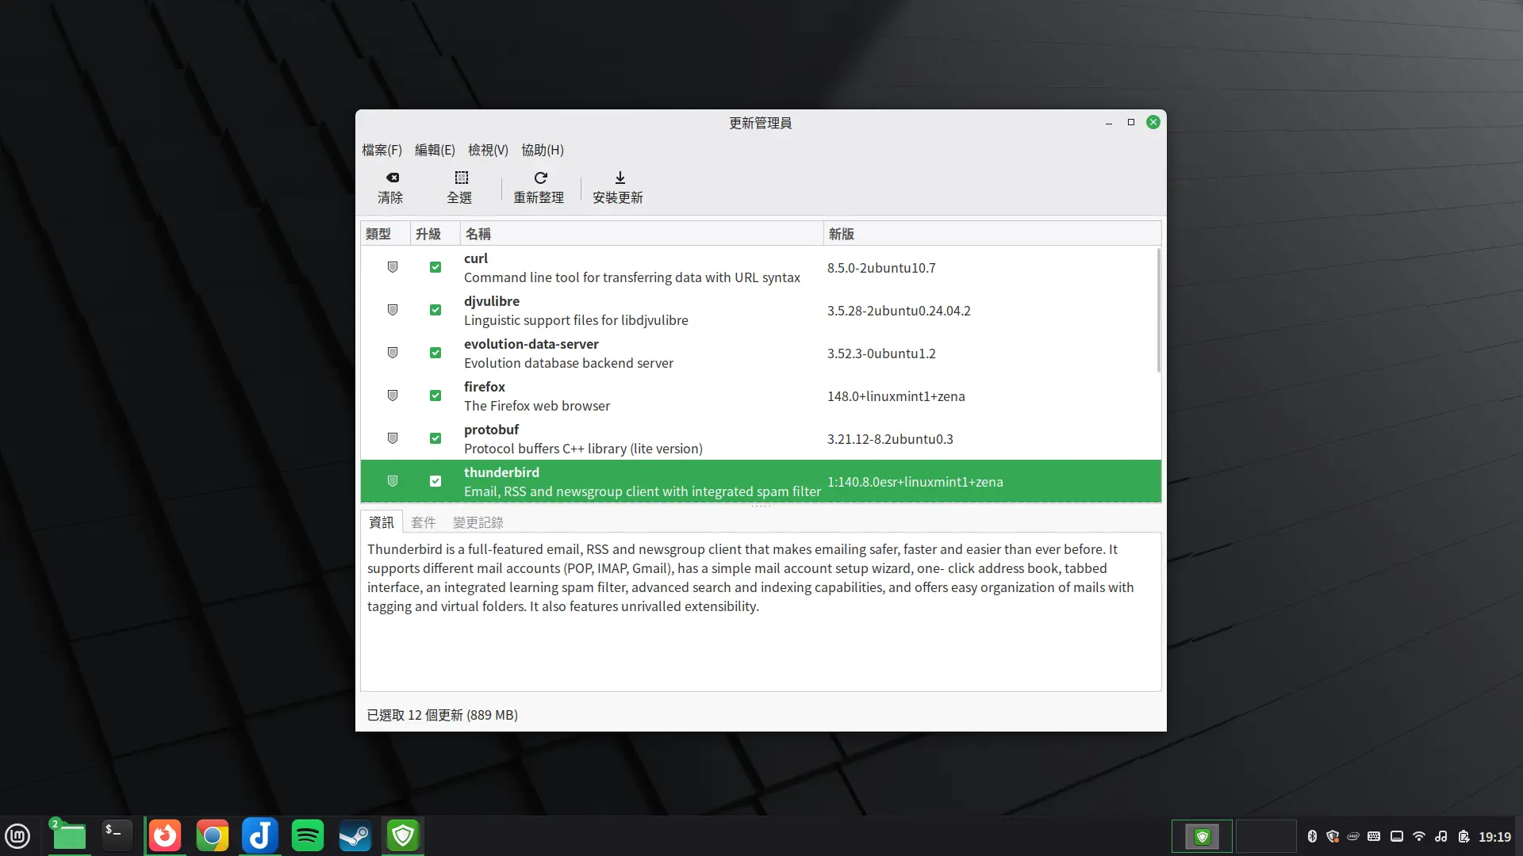Open Spotify from the taskbar
Screen dimensions: 1523x856
pos(308,835)
